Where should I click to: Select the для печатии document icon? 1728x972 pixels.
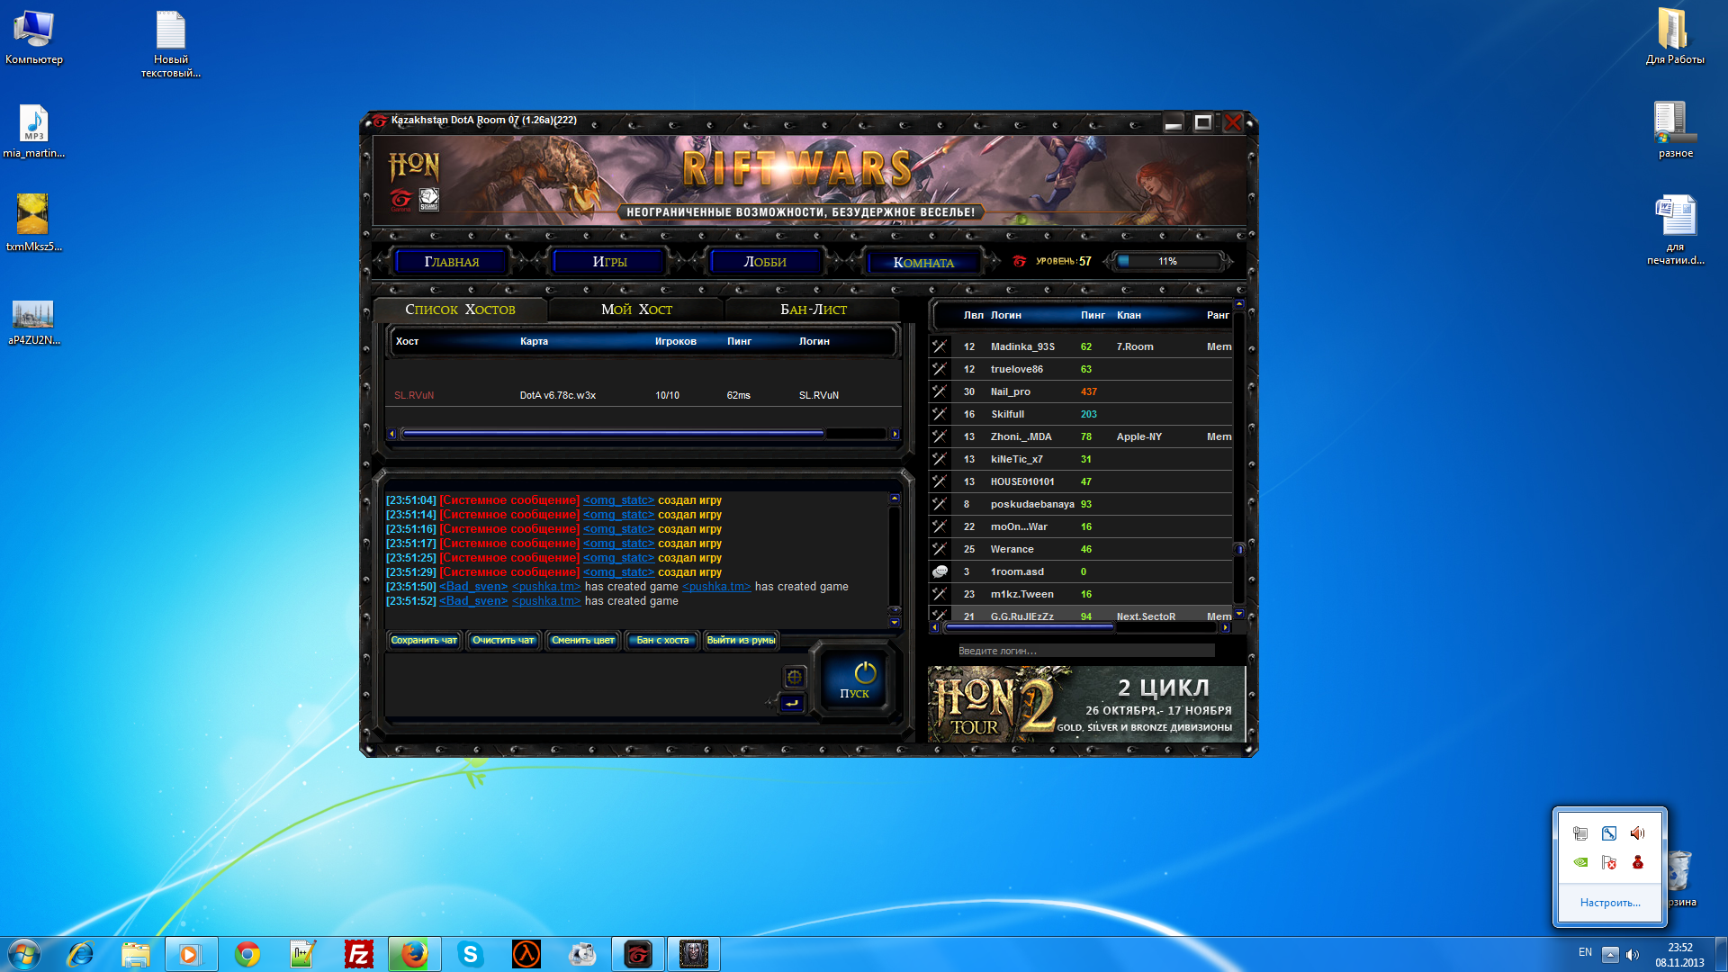[x=1675, y=230]
